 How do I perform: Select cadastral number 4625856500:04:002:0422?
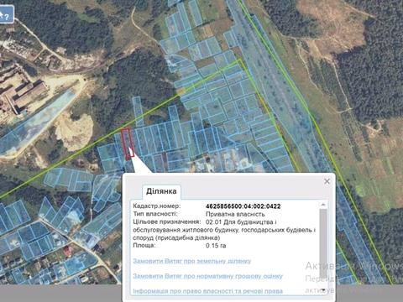click(x=243, y=206)
